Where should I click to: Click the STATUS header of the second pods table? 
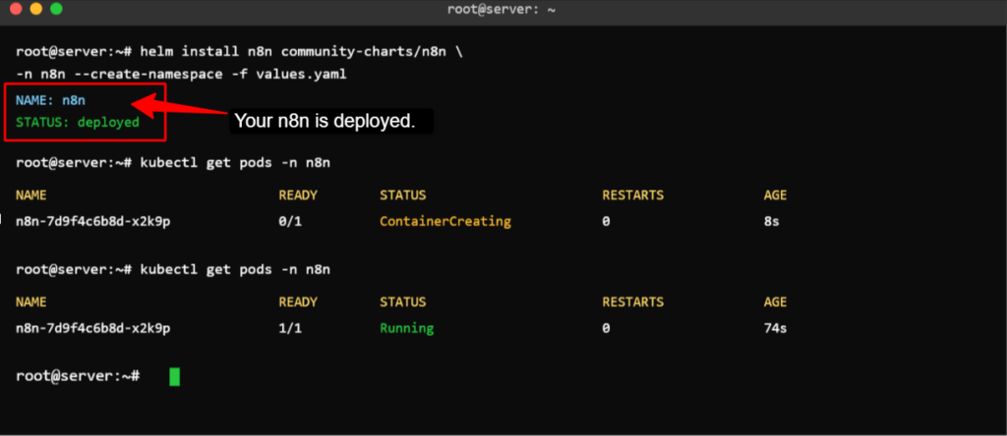402,301
